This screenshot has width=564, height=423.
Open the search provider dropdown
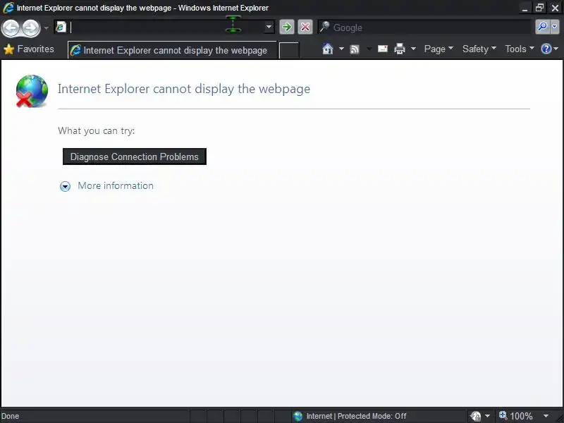555,27
